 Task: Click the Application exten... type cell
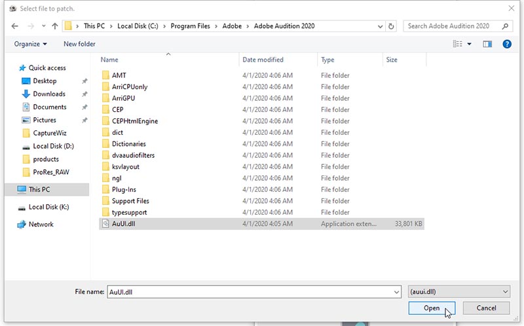pyautogui.click(x=348, y=224)
